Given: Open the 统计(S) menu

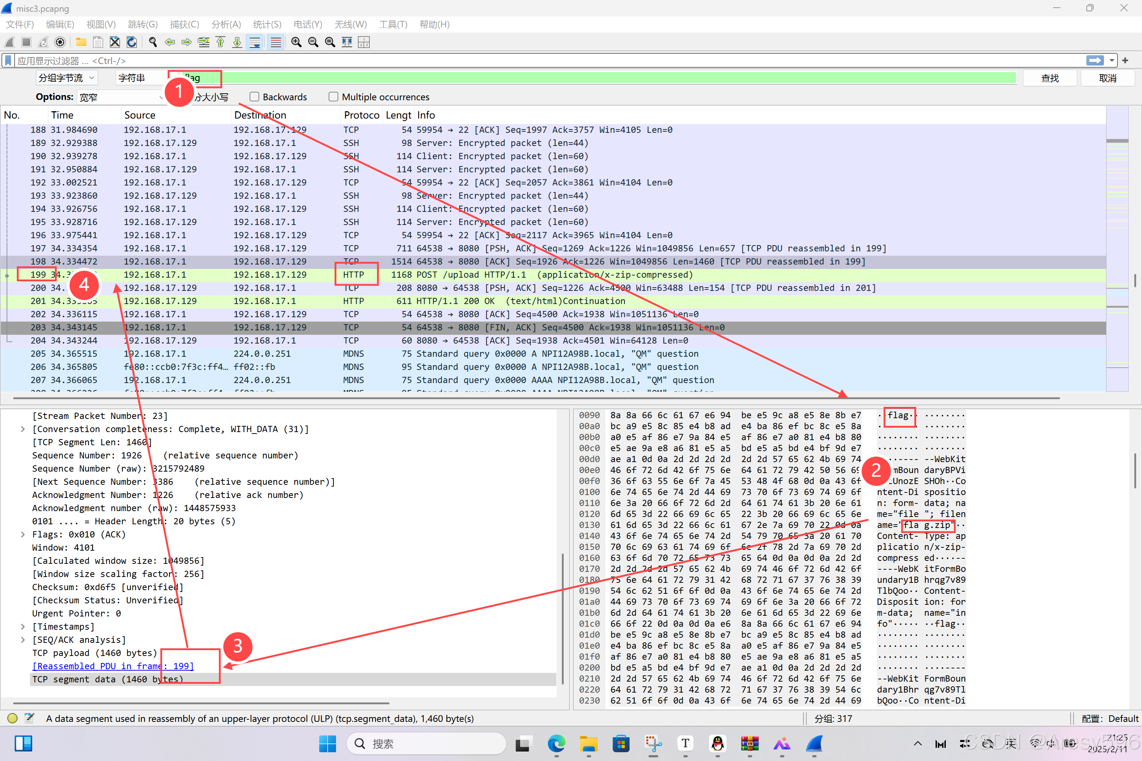Looking at the screenshot, I should (266, 24).
